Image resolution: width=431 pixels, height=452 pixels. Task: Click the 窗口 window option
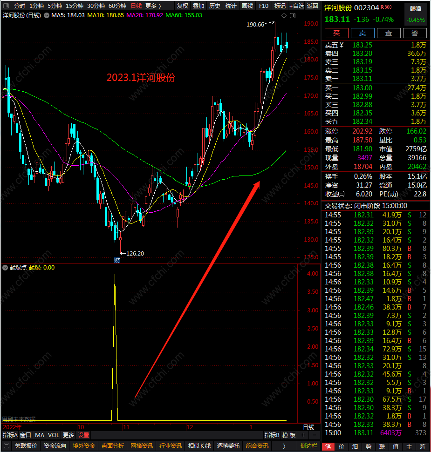[26, 435]
